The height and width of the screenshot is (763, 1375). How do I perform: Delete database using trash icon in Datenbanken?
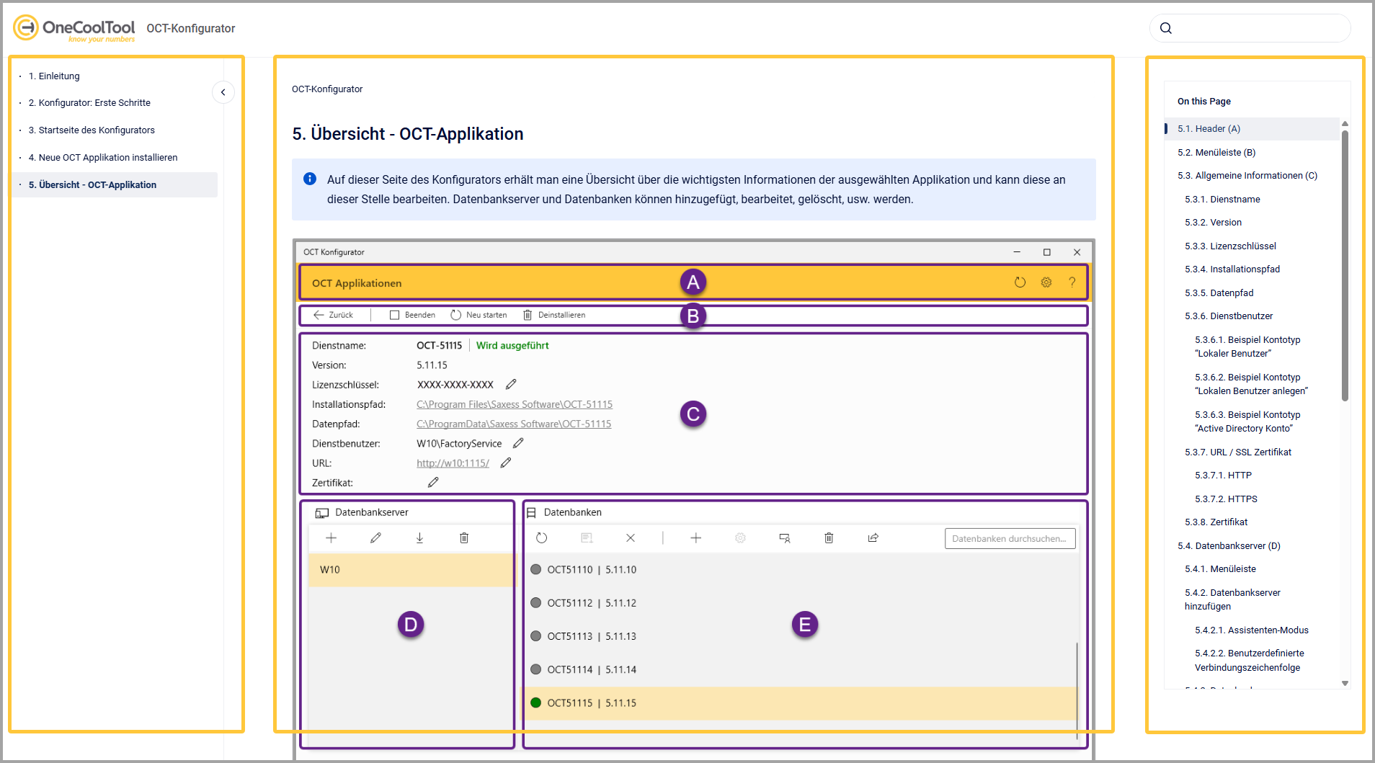tap(829, 538)
